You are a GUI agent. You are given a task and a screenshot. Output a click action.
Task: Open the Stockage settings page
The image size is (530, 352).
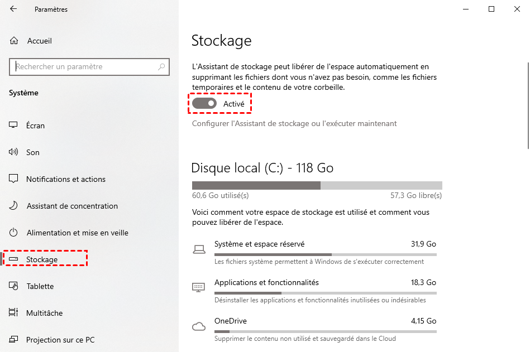(x=42, y=259)
